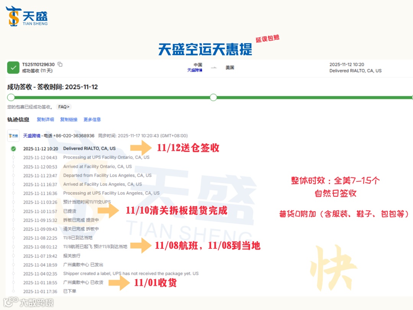This screenshot has height=310, width=413.
Task: Select row '11/8已到达当地'
Action: click(x=58, y=238)
